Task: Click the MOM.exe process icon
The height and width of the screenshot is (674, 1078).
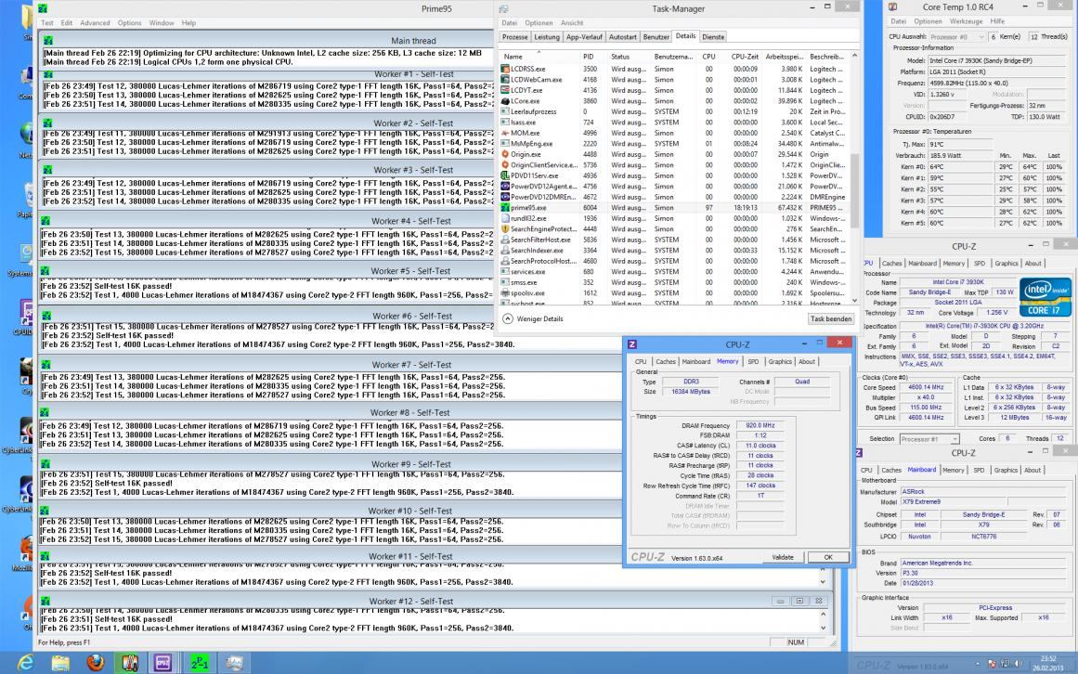Action: pyautogui.click(x=504, y=134)
